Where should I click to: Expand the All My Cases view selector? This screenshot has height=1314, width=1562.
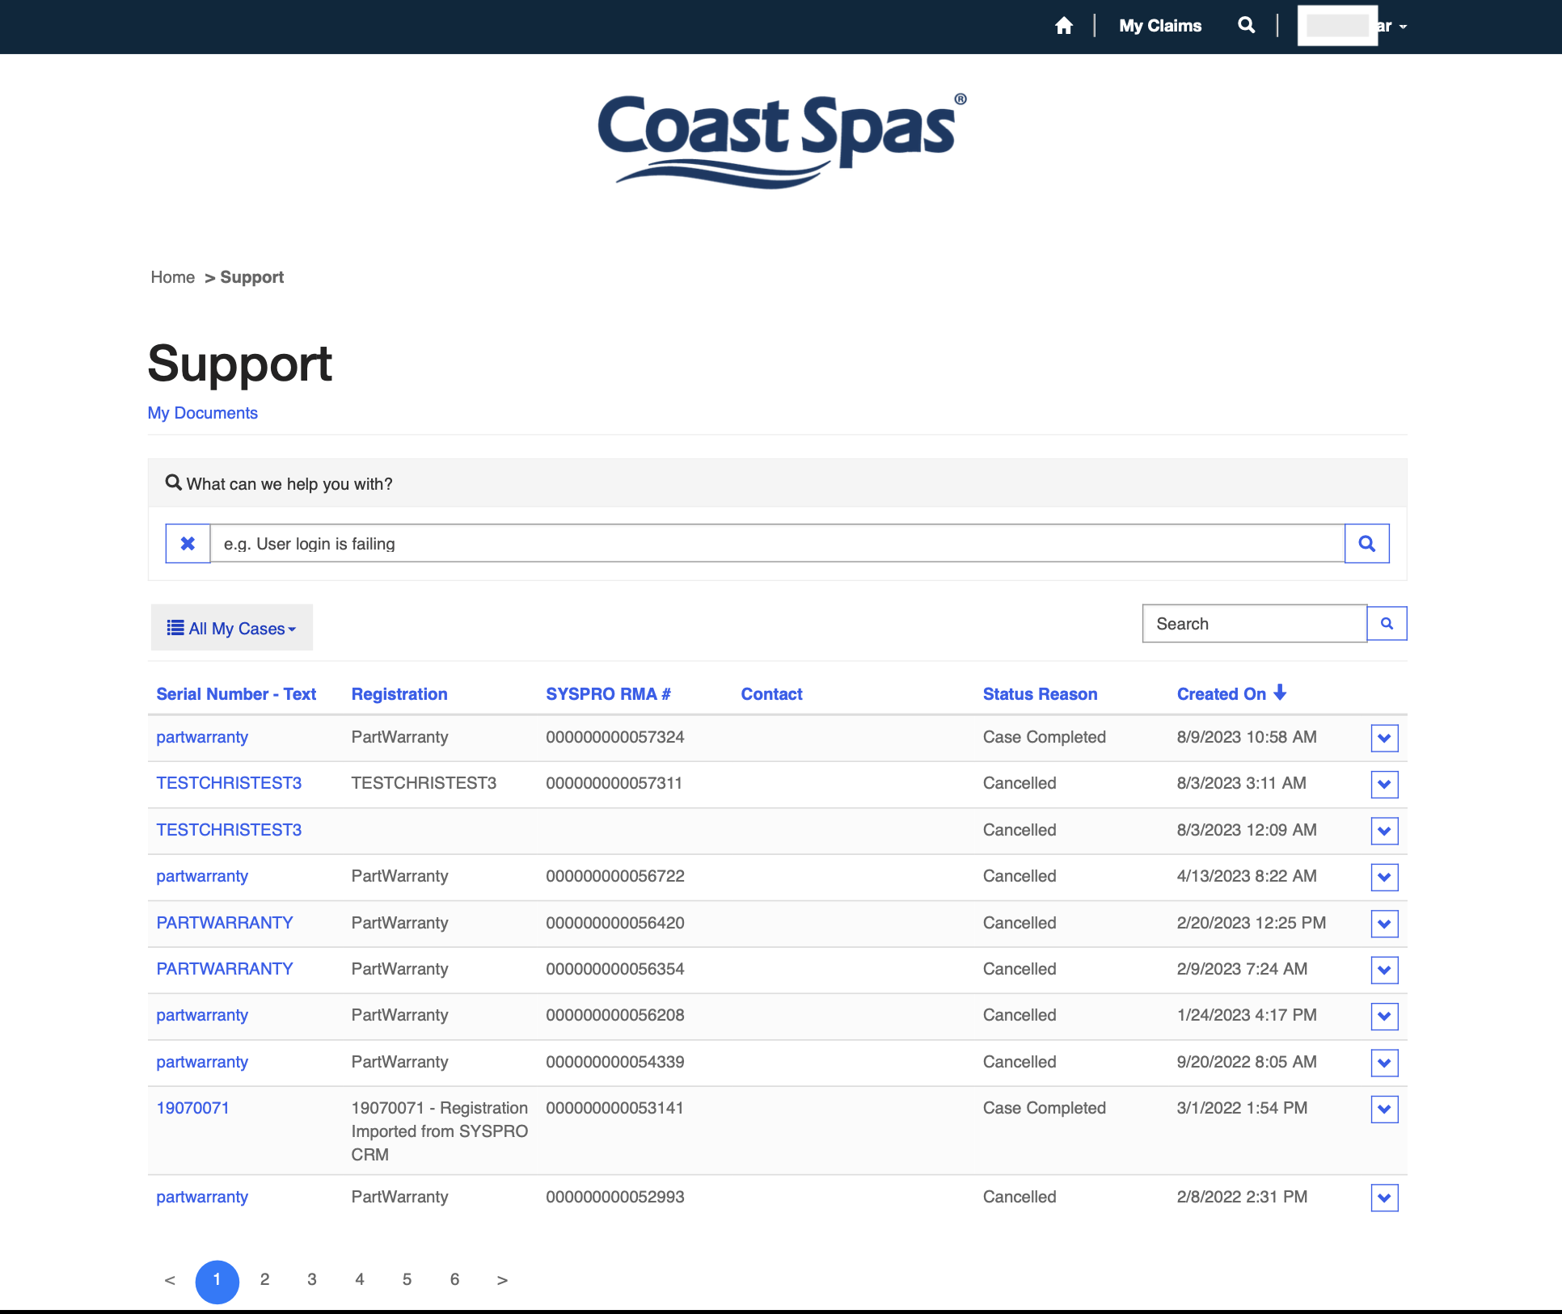tap(232, 628)
